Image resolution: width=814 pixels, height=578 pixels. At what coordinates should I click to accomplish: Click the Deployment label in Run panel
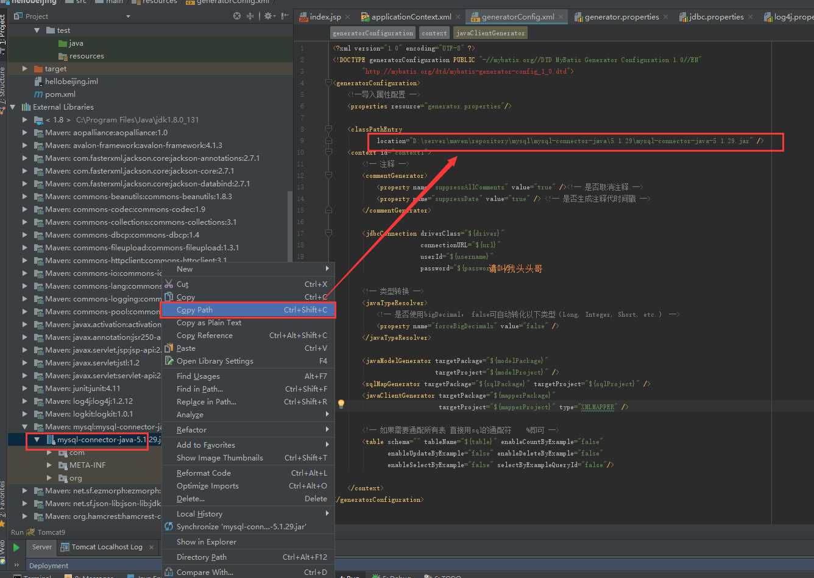pos(49,566)
